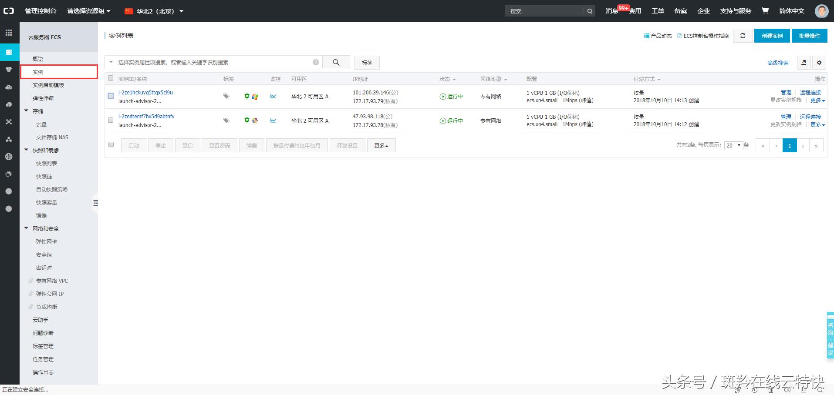Click 远程连接 for the first instance
This screenshot has width=834, height=395.
coord(810,93)
